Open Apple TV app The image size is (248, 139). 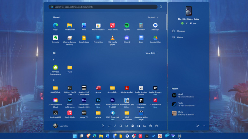[x=84, y=114]
